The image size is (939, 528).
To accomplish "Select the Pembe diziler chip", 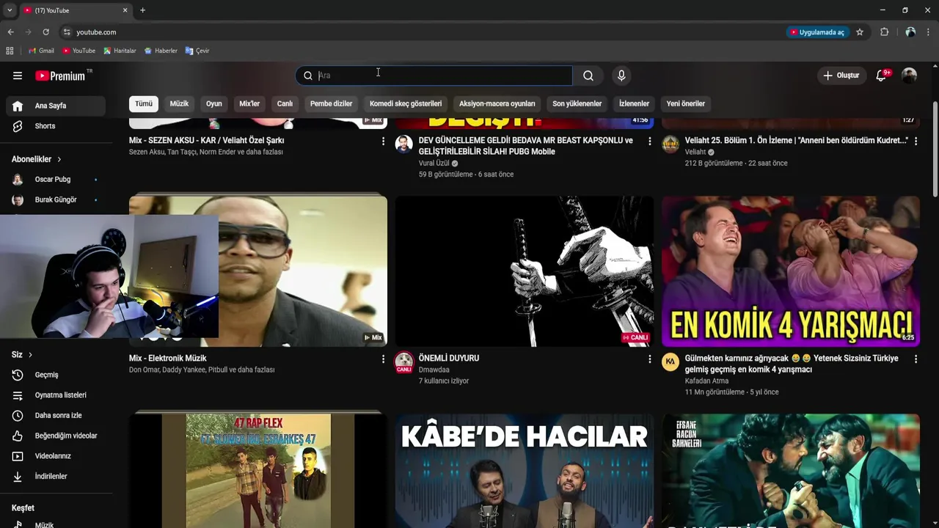I will [331, 103].
